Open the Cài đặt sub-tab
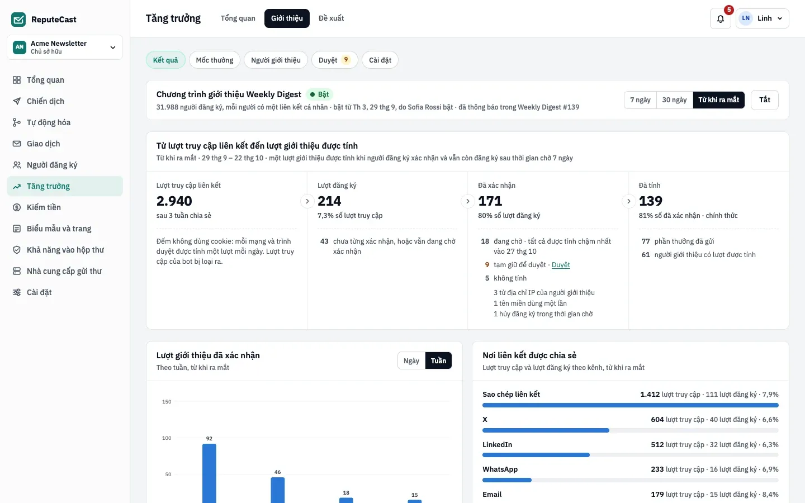This screenshot has height=503, width=805. [x=380, y=60]
